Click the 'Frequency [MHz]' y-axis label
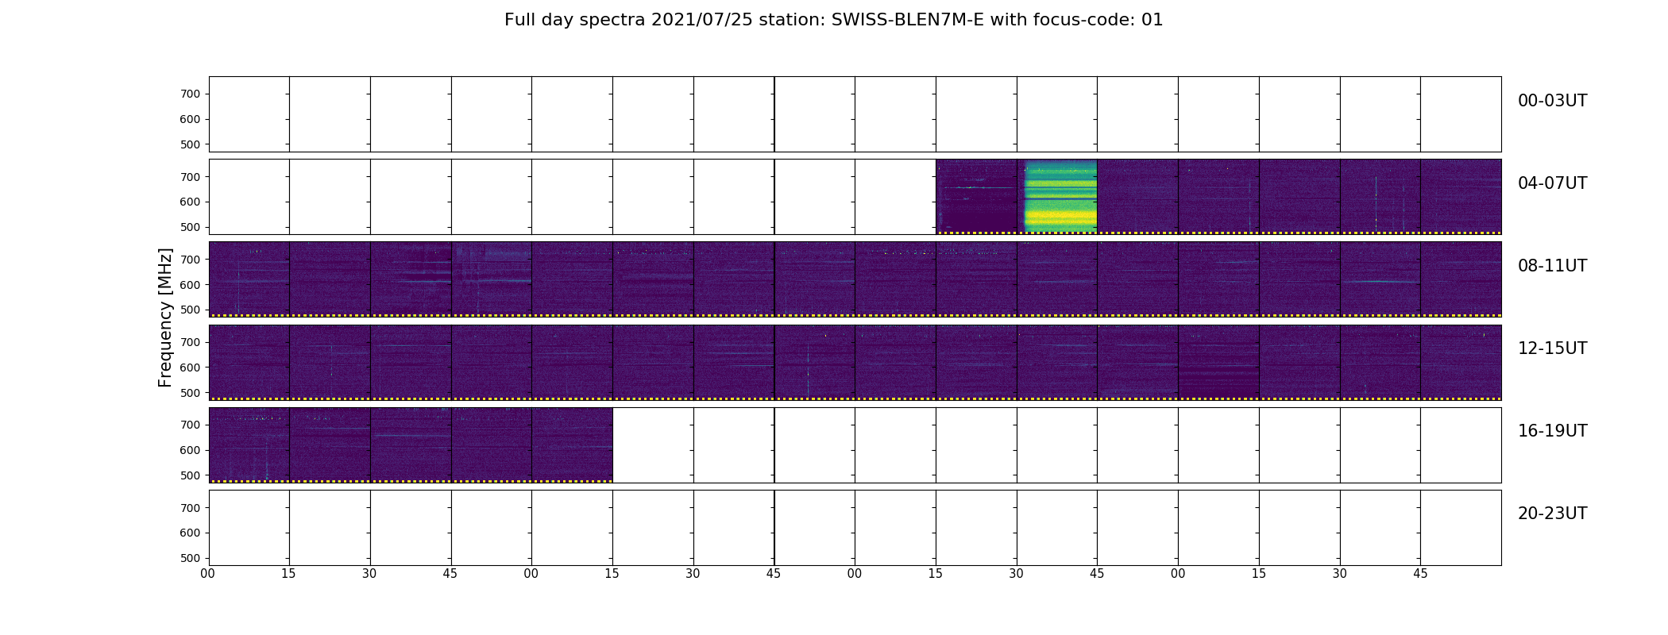The height and width of the screenshot is (635, 1668). coord(165,317)
